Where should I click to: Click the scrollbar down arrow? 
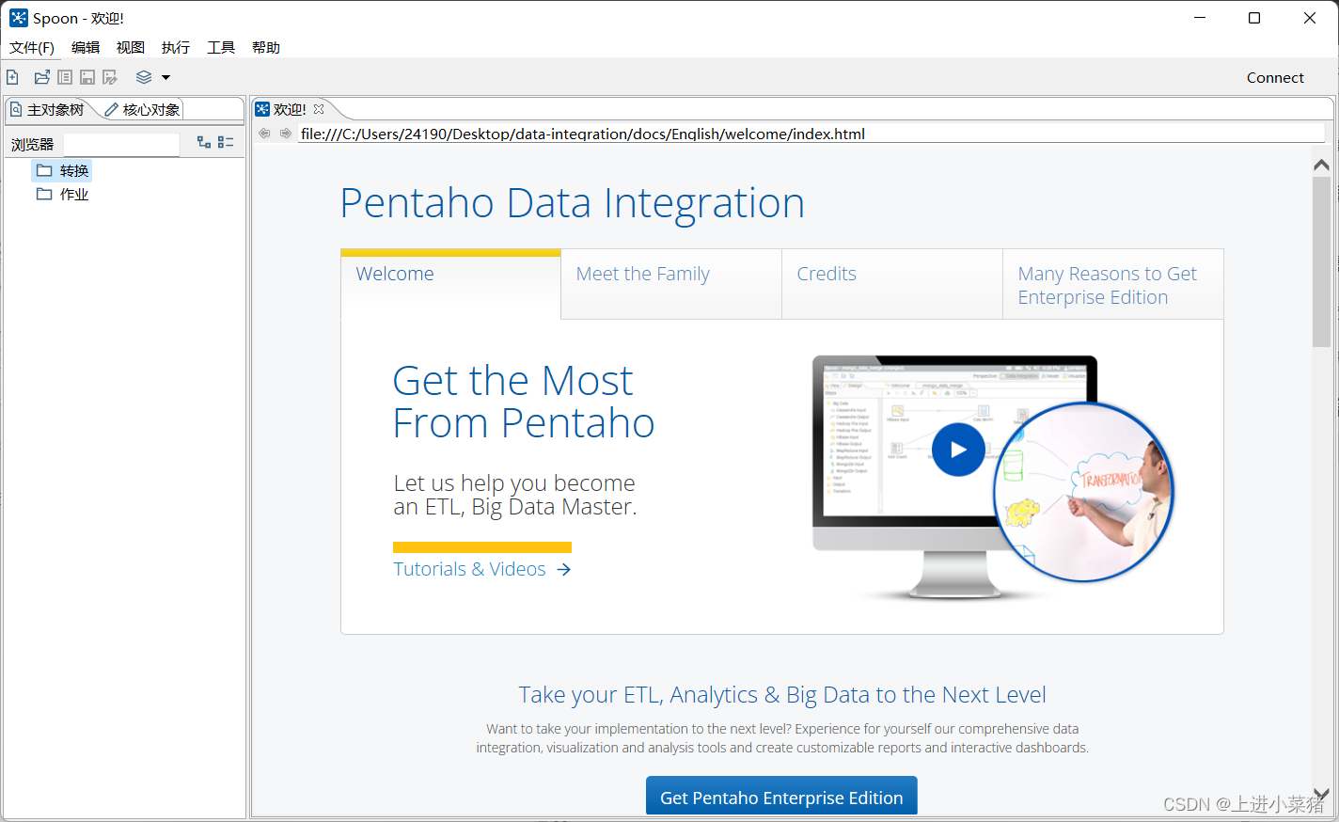[x=1321, y=794]
